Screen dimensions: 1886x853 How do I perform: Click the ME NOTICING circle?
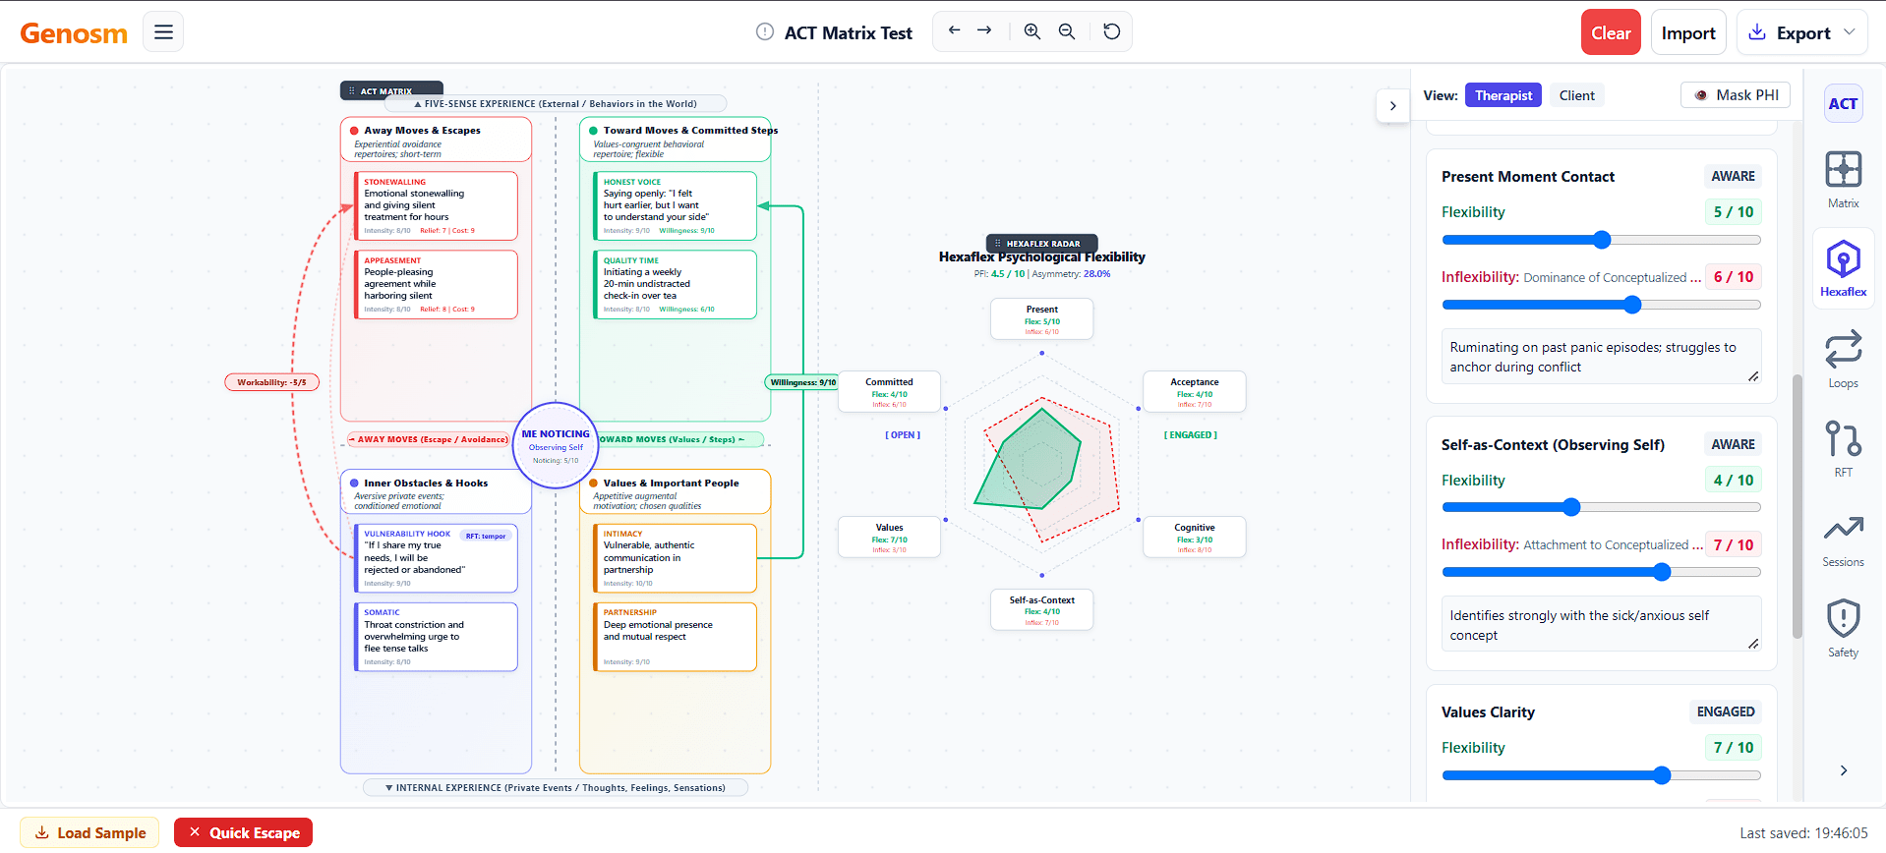tap(556, 445)
